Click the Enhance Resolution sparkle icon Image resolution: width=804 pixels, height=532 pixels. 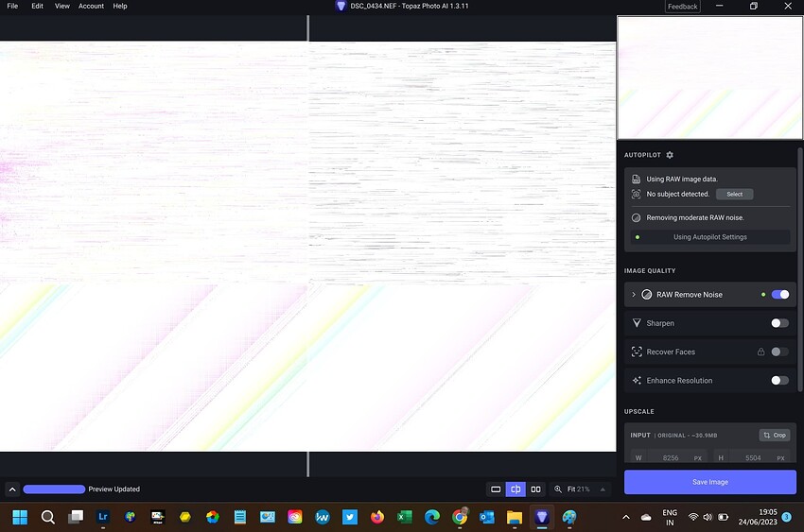click(x=637, y=381)
